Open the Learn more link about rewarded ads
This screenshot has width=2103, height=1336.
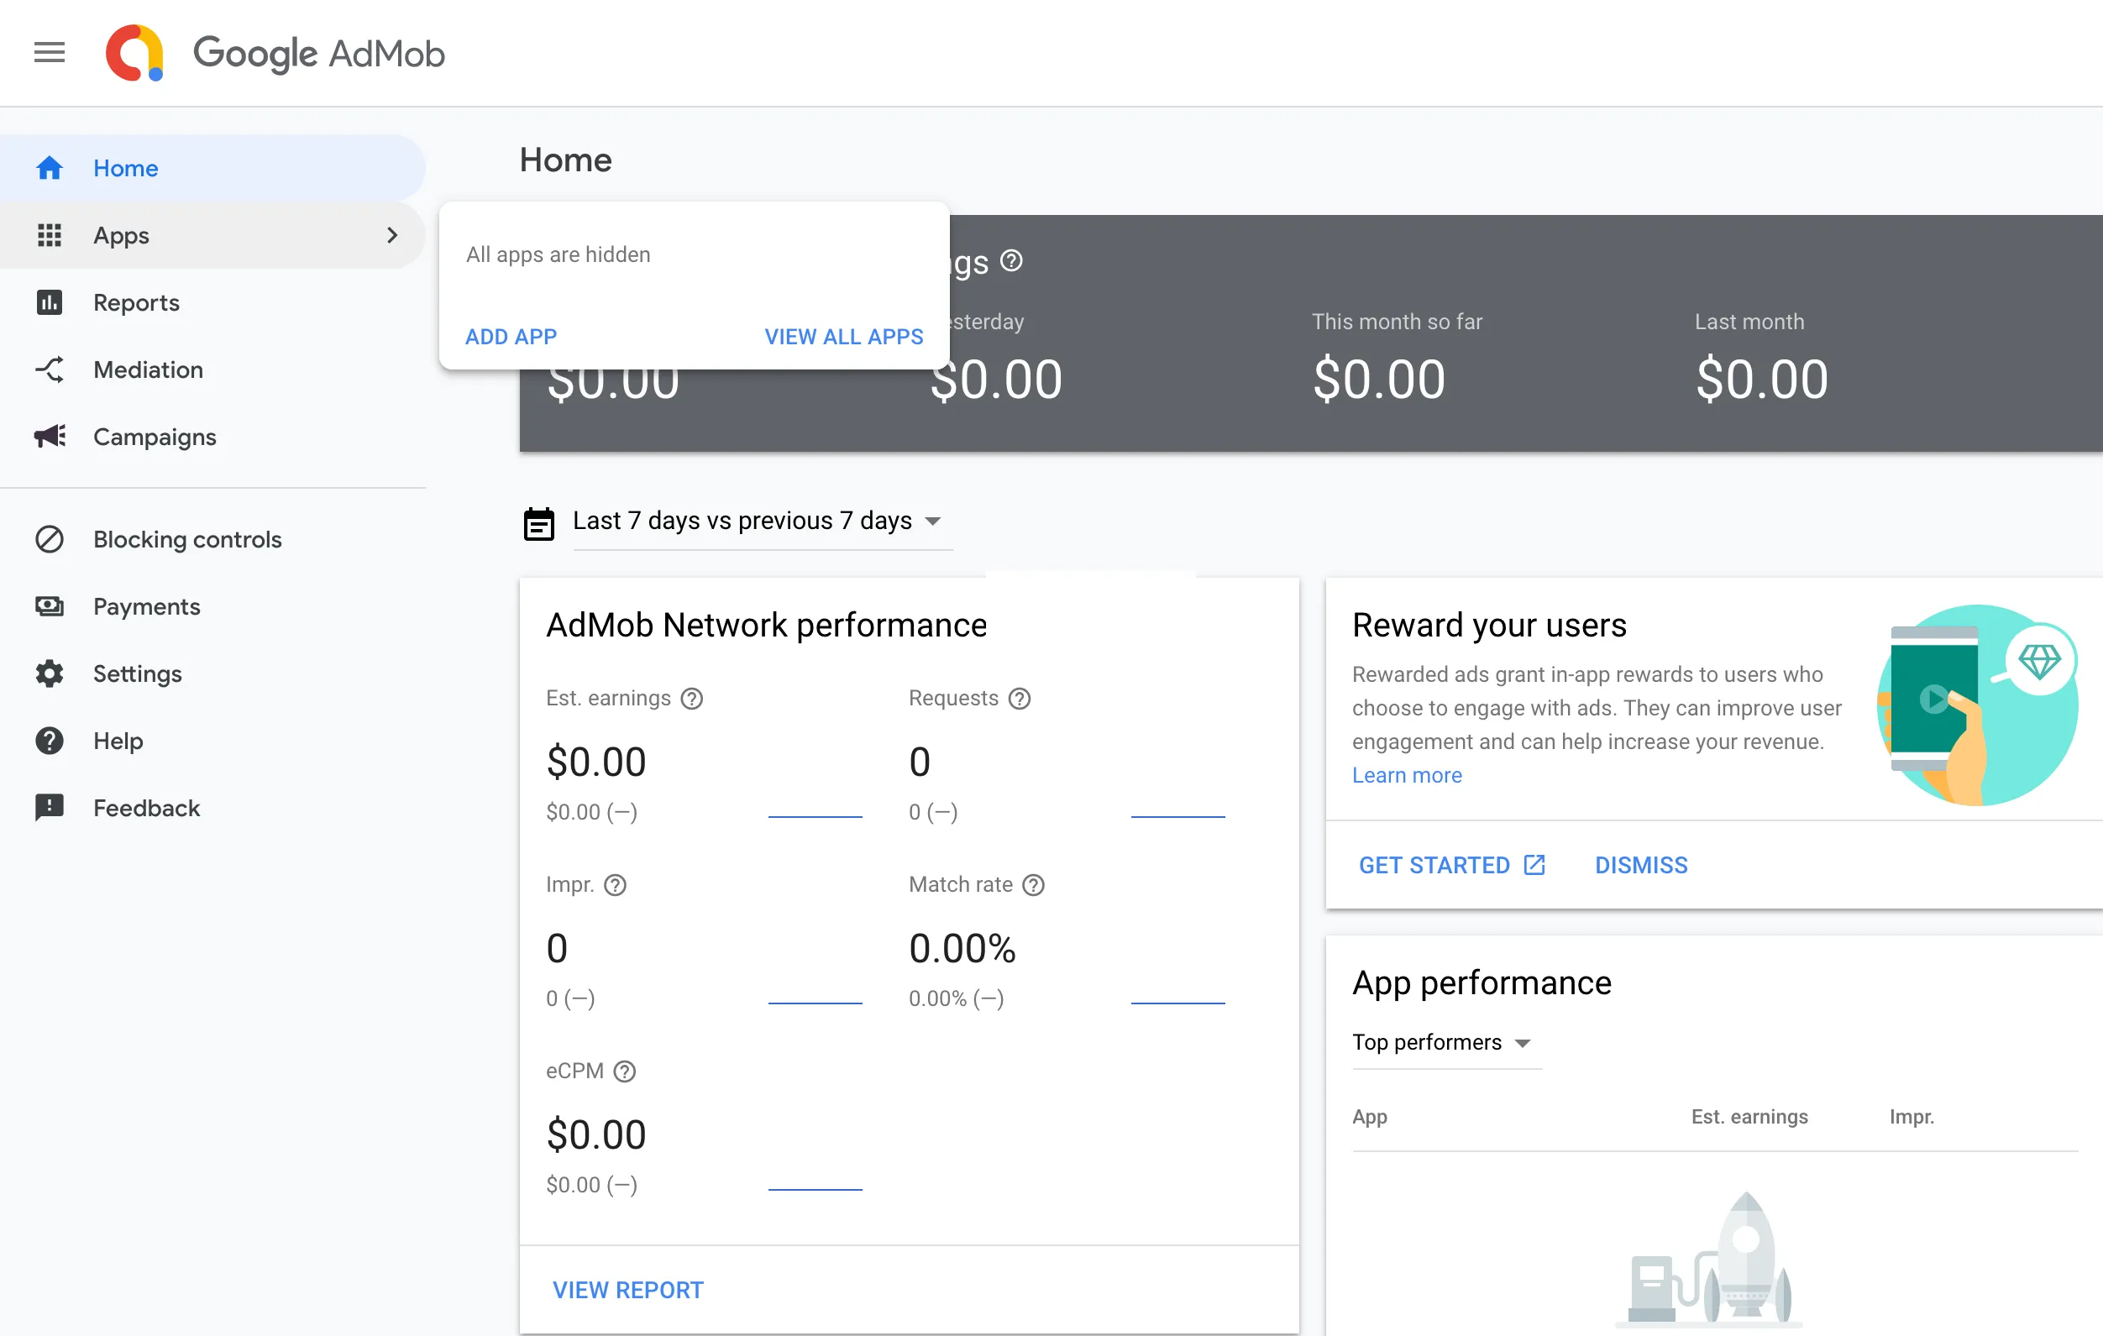pyautogui.click(x=1406, y=774)
